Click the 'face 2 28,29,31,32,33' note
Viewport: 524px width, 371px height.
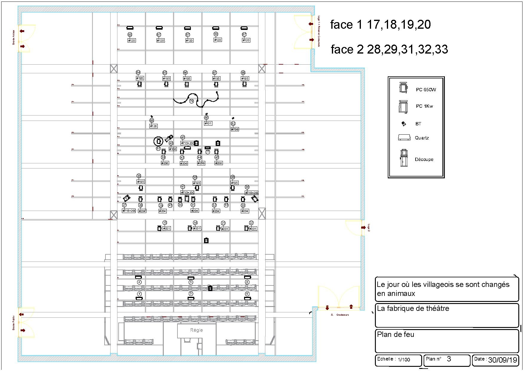(389, 49)
